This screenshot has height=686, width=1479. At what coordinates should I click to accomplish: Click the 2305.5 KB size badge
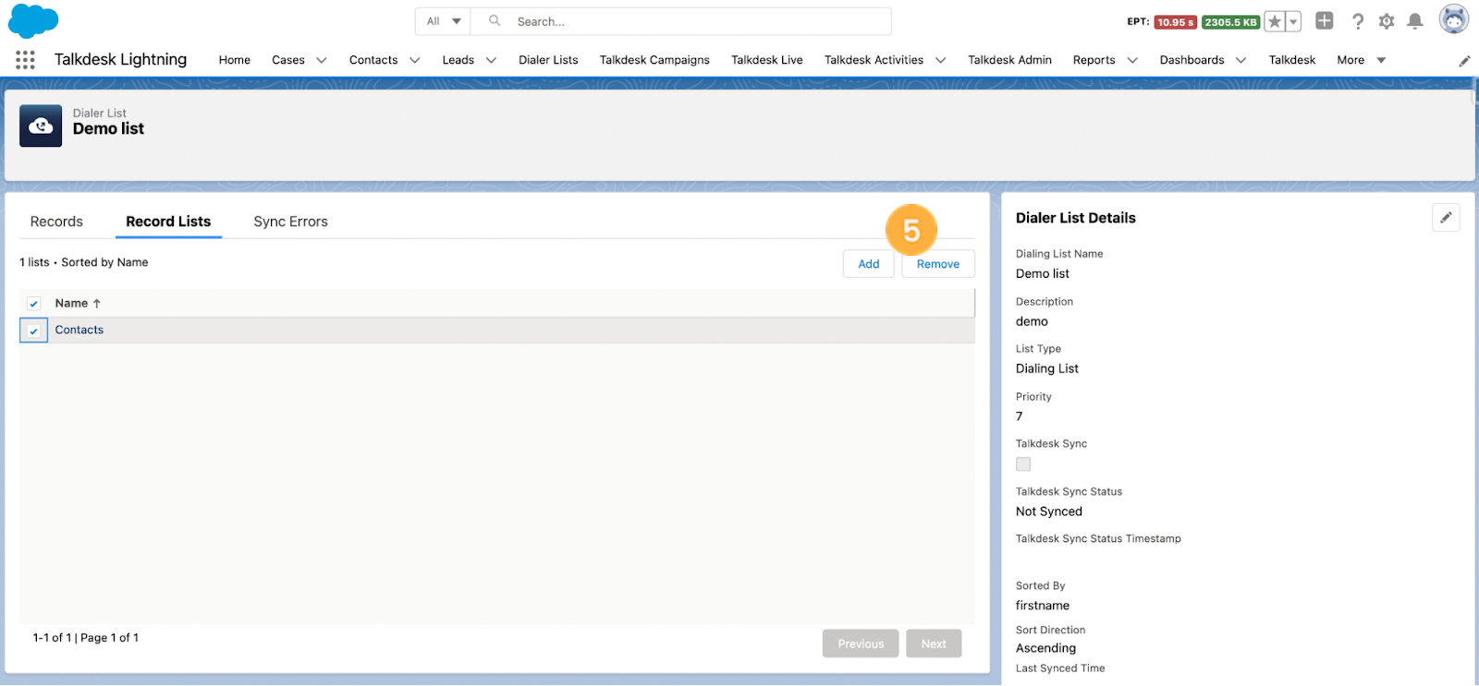click(1230, 22)
